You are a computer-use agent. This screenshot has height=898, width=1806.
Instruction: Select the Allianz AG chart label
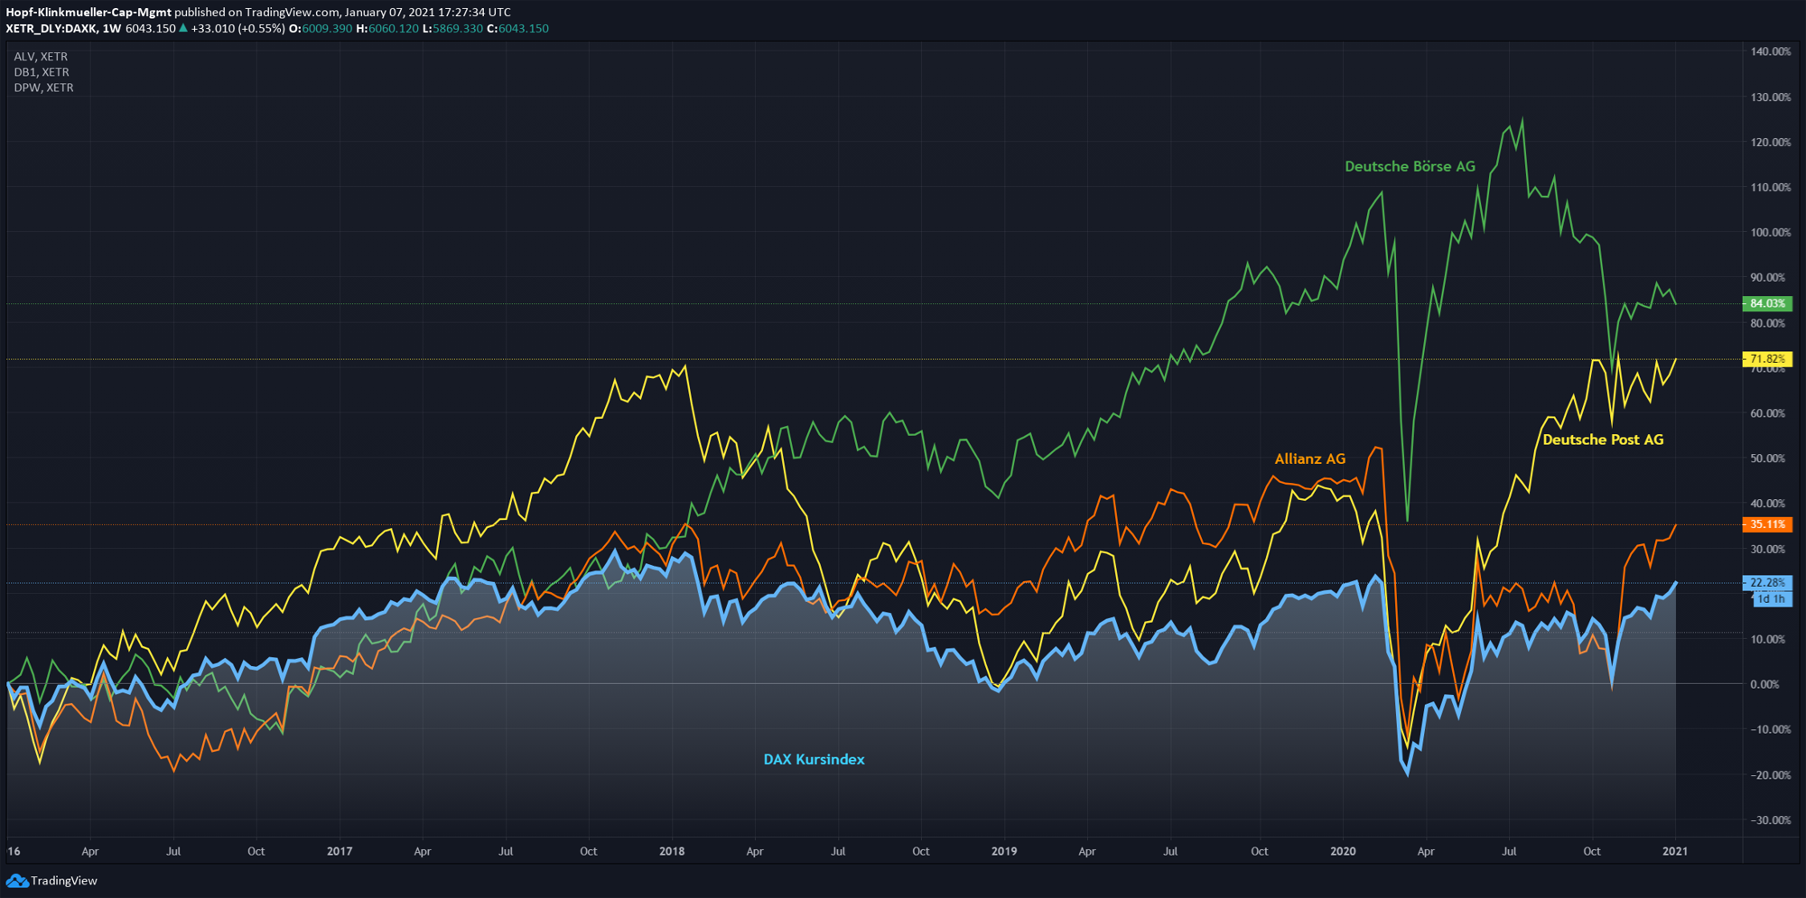tap(1309, 458)
